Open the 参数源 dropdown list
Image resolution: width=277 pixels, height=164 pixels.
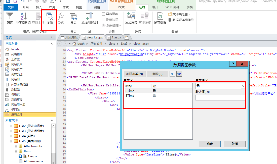(243, 86)
